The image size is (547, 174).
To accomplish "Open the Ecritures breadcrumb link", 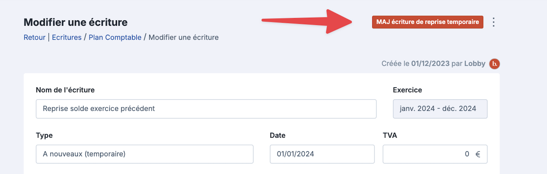I will pos(67,38).
